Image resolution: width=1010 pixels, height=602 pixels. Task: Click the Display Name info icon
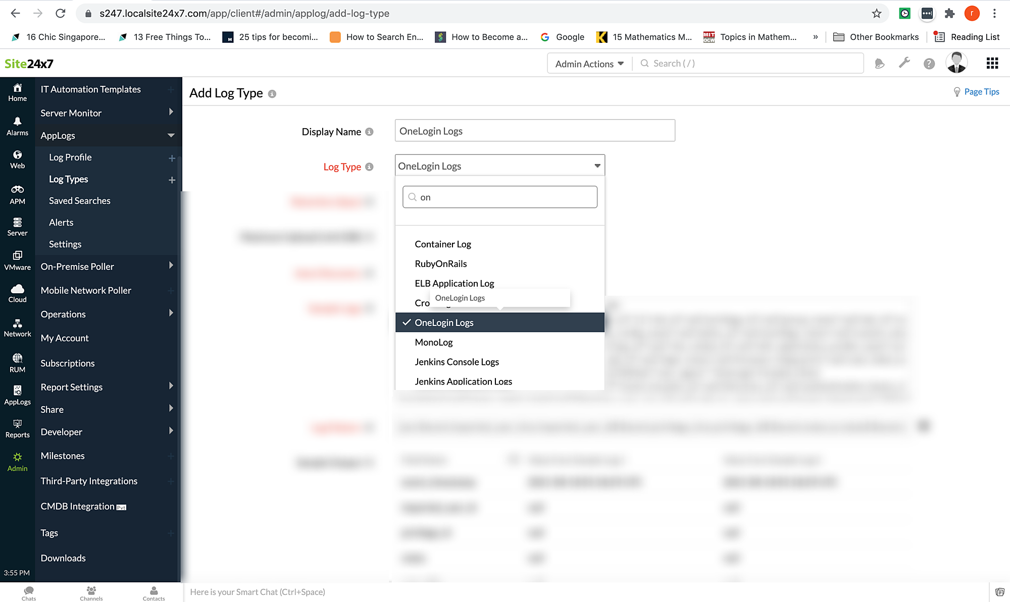click(369, 132)
